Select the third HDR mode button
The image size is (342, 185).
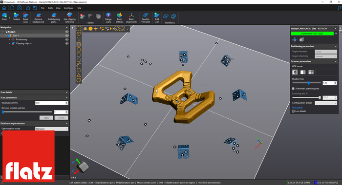[x=311, y=72]
